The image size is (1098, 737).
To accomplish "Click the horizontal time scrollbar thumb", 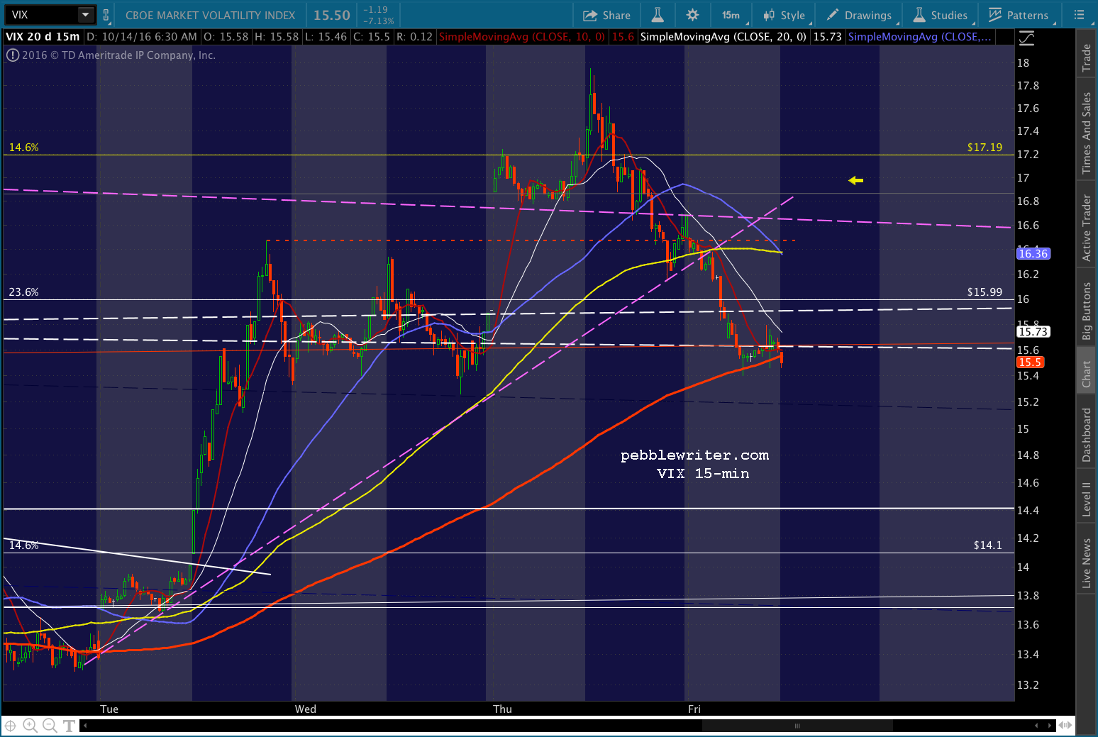I will [797, 726].
